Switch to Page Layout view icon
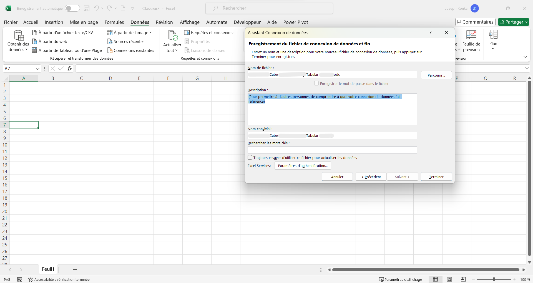Viewport: 533px width, 283px height. click(x=449, y=279)
